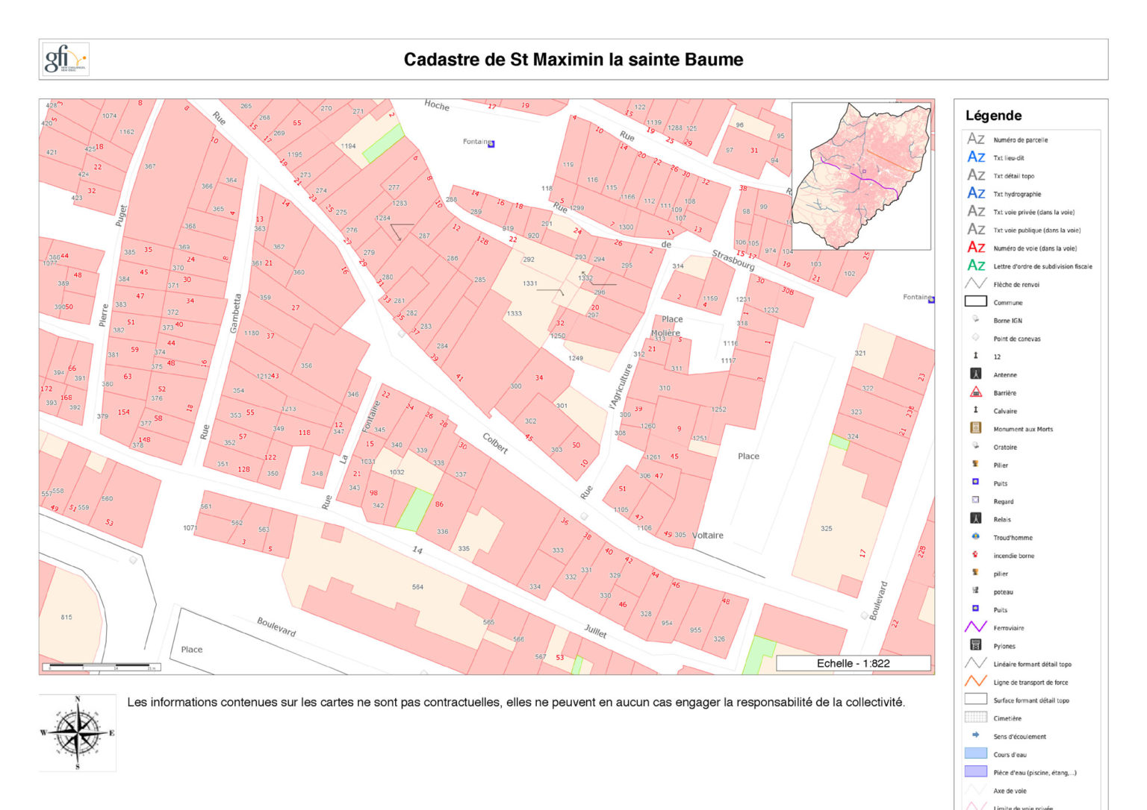
Task: Click the Relais tower icon
Action: point(975,518)
